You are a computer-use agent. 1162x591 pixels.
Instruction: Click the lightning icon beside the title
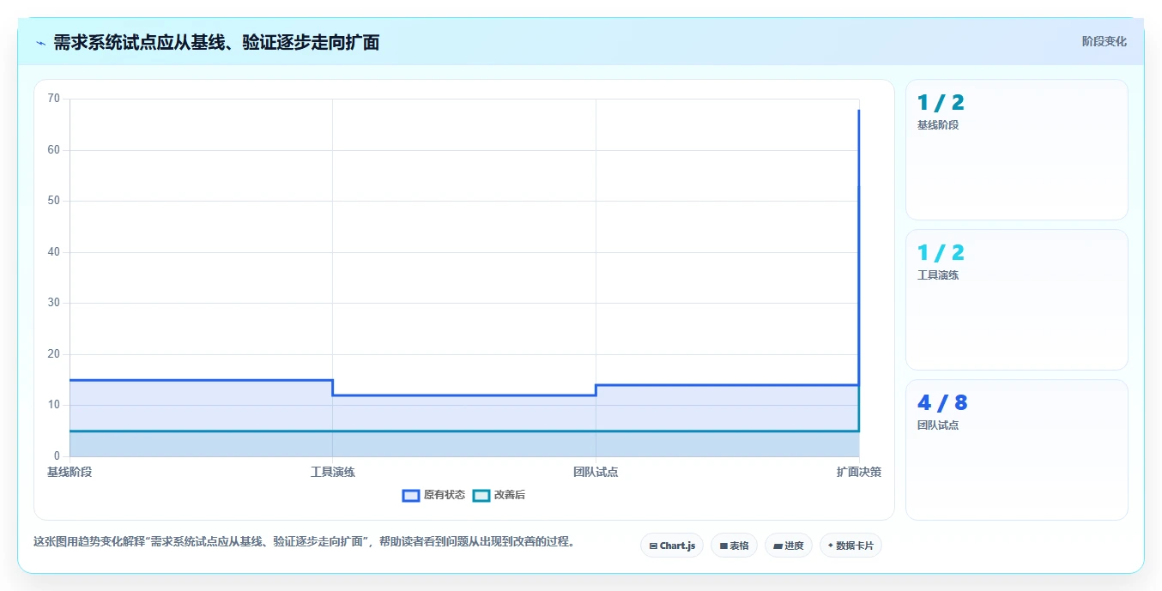tap(41, 43)
